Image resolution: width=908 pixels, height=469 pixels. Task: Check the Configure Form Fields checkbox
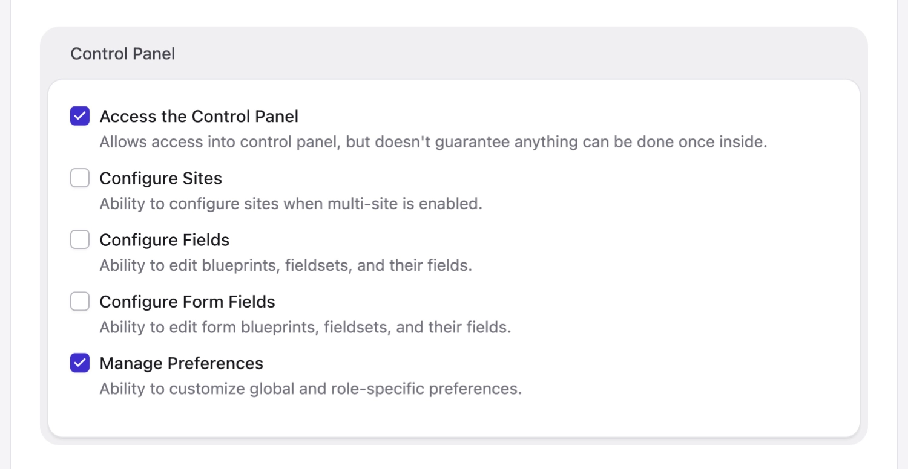(x=79, y=301)
